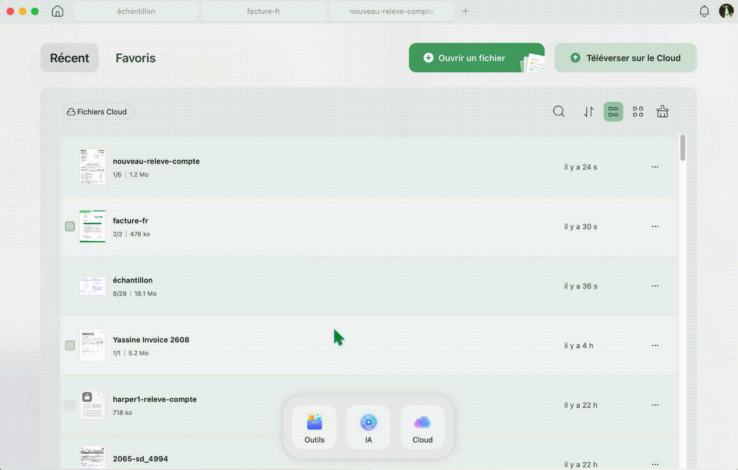Select the Récent tab
This screenshot has height=470, width=738.
tap(70, 58)
